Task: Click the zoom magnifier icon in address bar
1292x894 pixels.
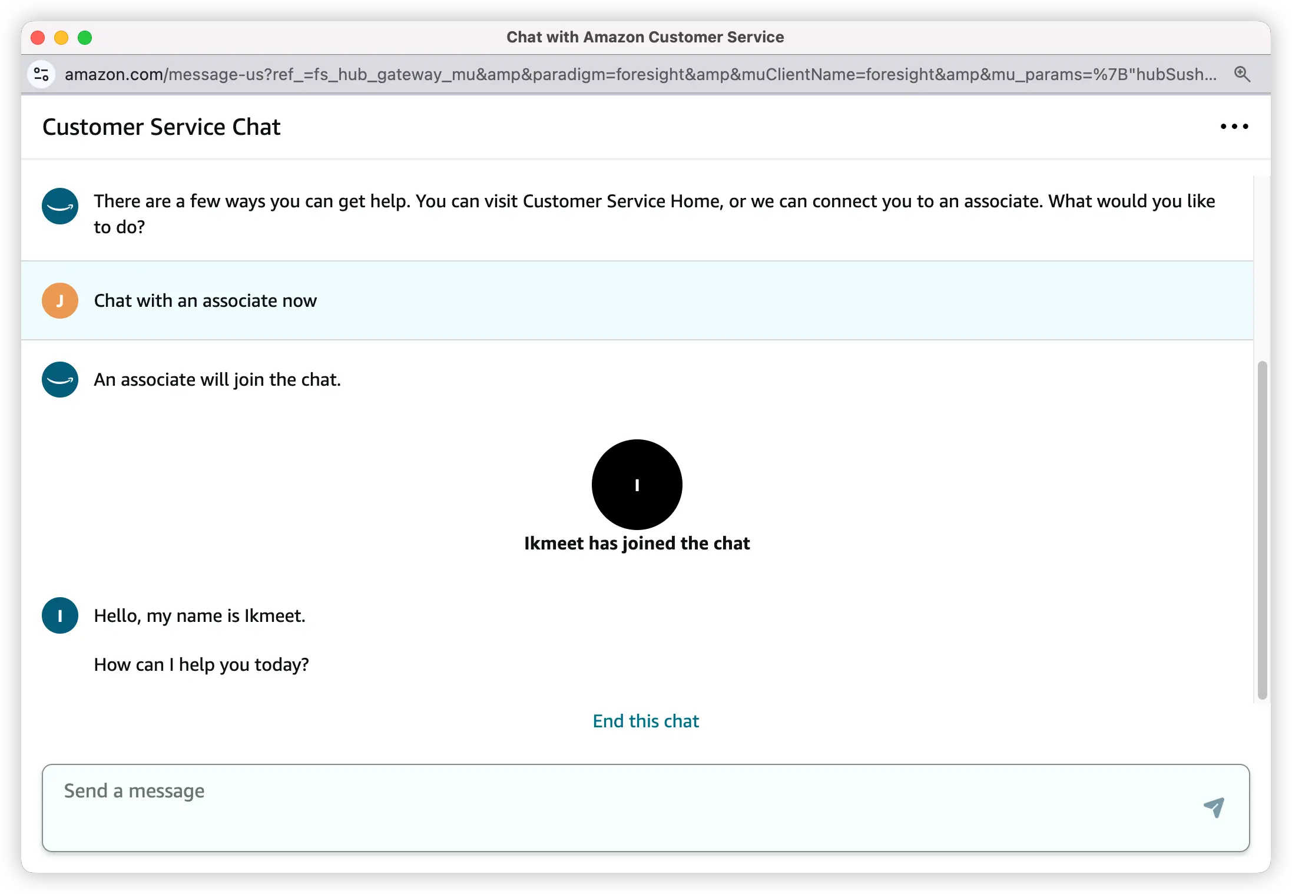Action: click(1243, 74)
